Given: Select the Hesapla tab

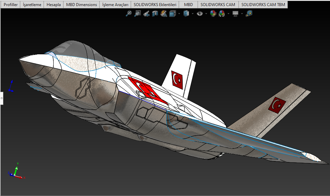Looking at the screenshot, I should [x=54, y=5].
